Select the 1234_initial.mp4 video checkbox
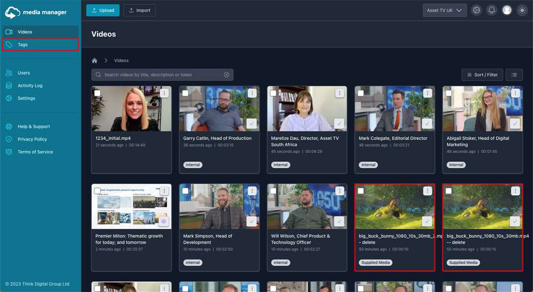This screenshot has height=292, width=533. point(98,93)
